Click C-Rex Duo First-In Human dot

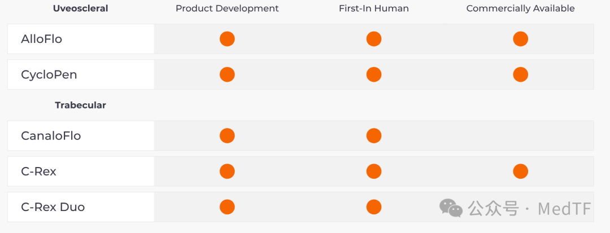374,207
